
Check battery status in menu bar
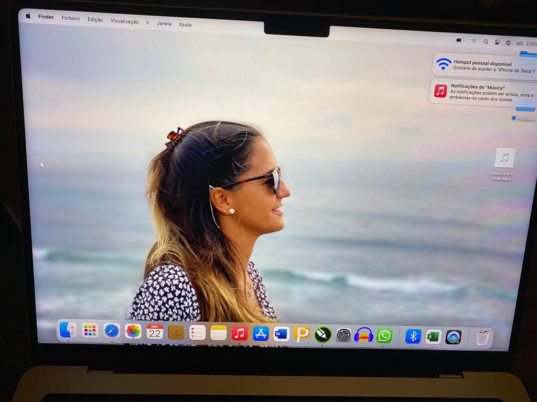tap(460, 40)
